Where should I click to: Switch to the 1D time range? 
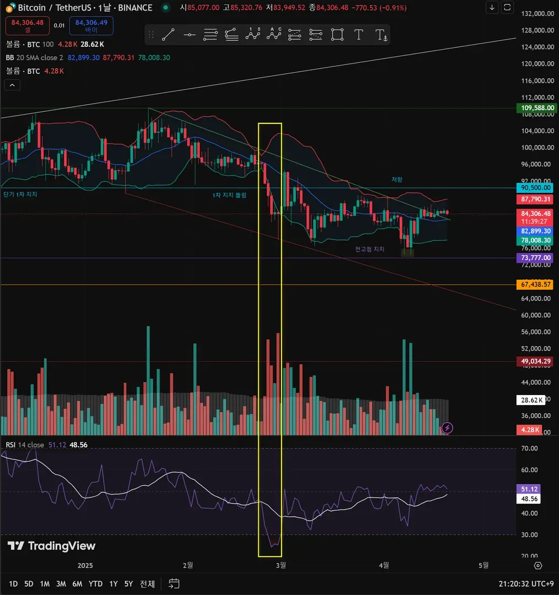(x=13, y=583)
